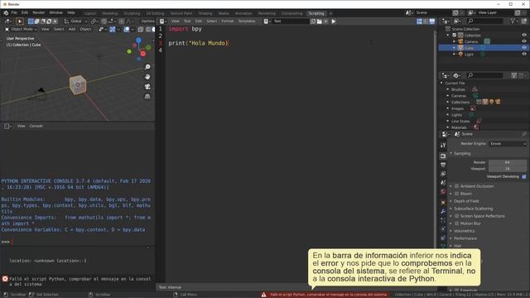This screenshot has height=298, width=530.
Task: Enable Motion Blur checkbox
Action: click(x=456, y=223)
